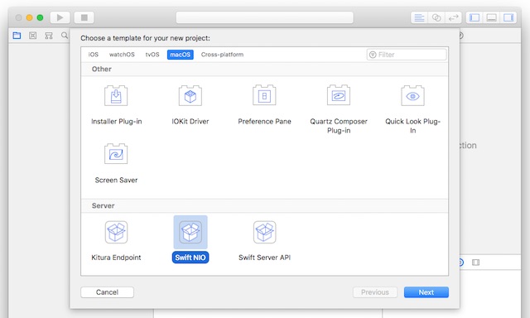Image resolution: width=530 pixels, height=318 pixels.
Task: Choose the Screen Saver template
Action: point(116,154)
